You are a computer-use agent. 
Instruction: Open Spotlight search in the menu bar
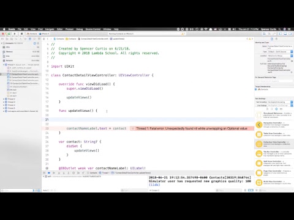tap(279, 29)
